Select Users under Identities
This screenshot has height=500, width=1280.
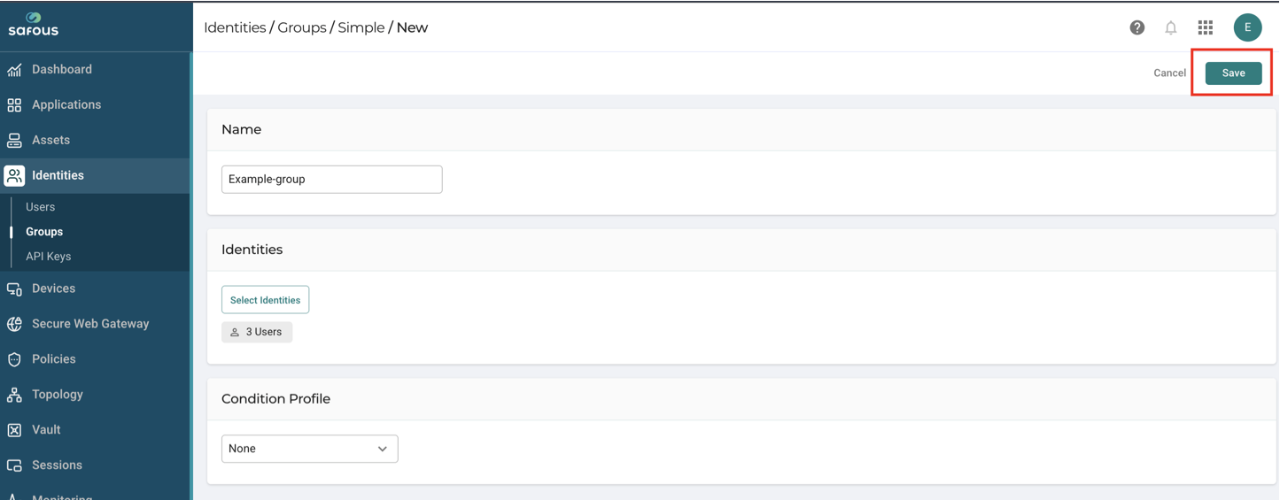click(40, 207)
